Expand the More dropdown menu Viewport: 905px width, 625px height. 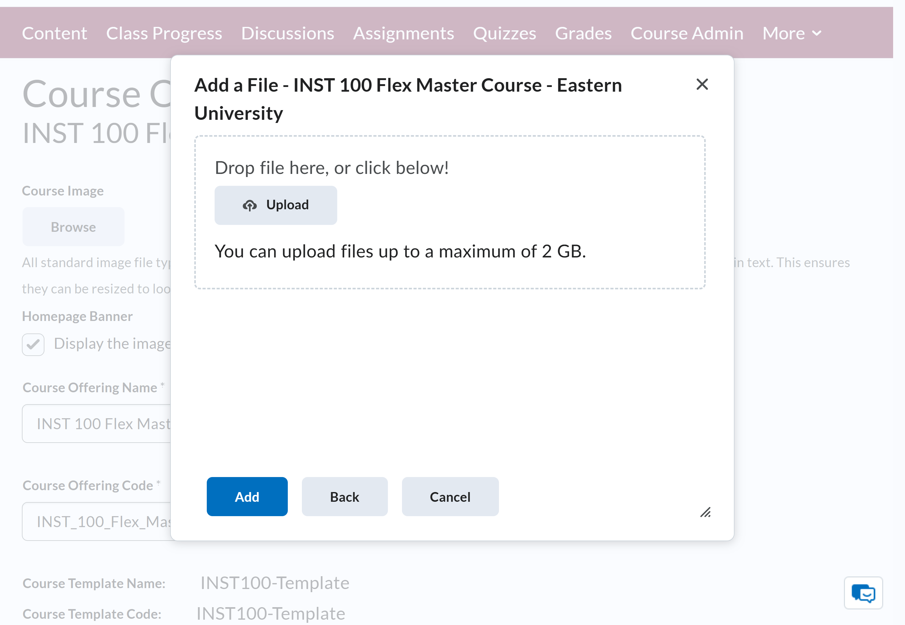click(792, 33)
